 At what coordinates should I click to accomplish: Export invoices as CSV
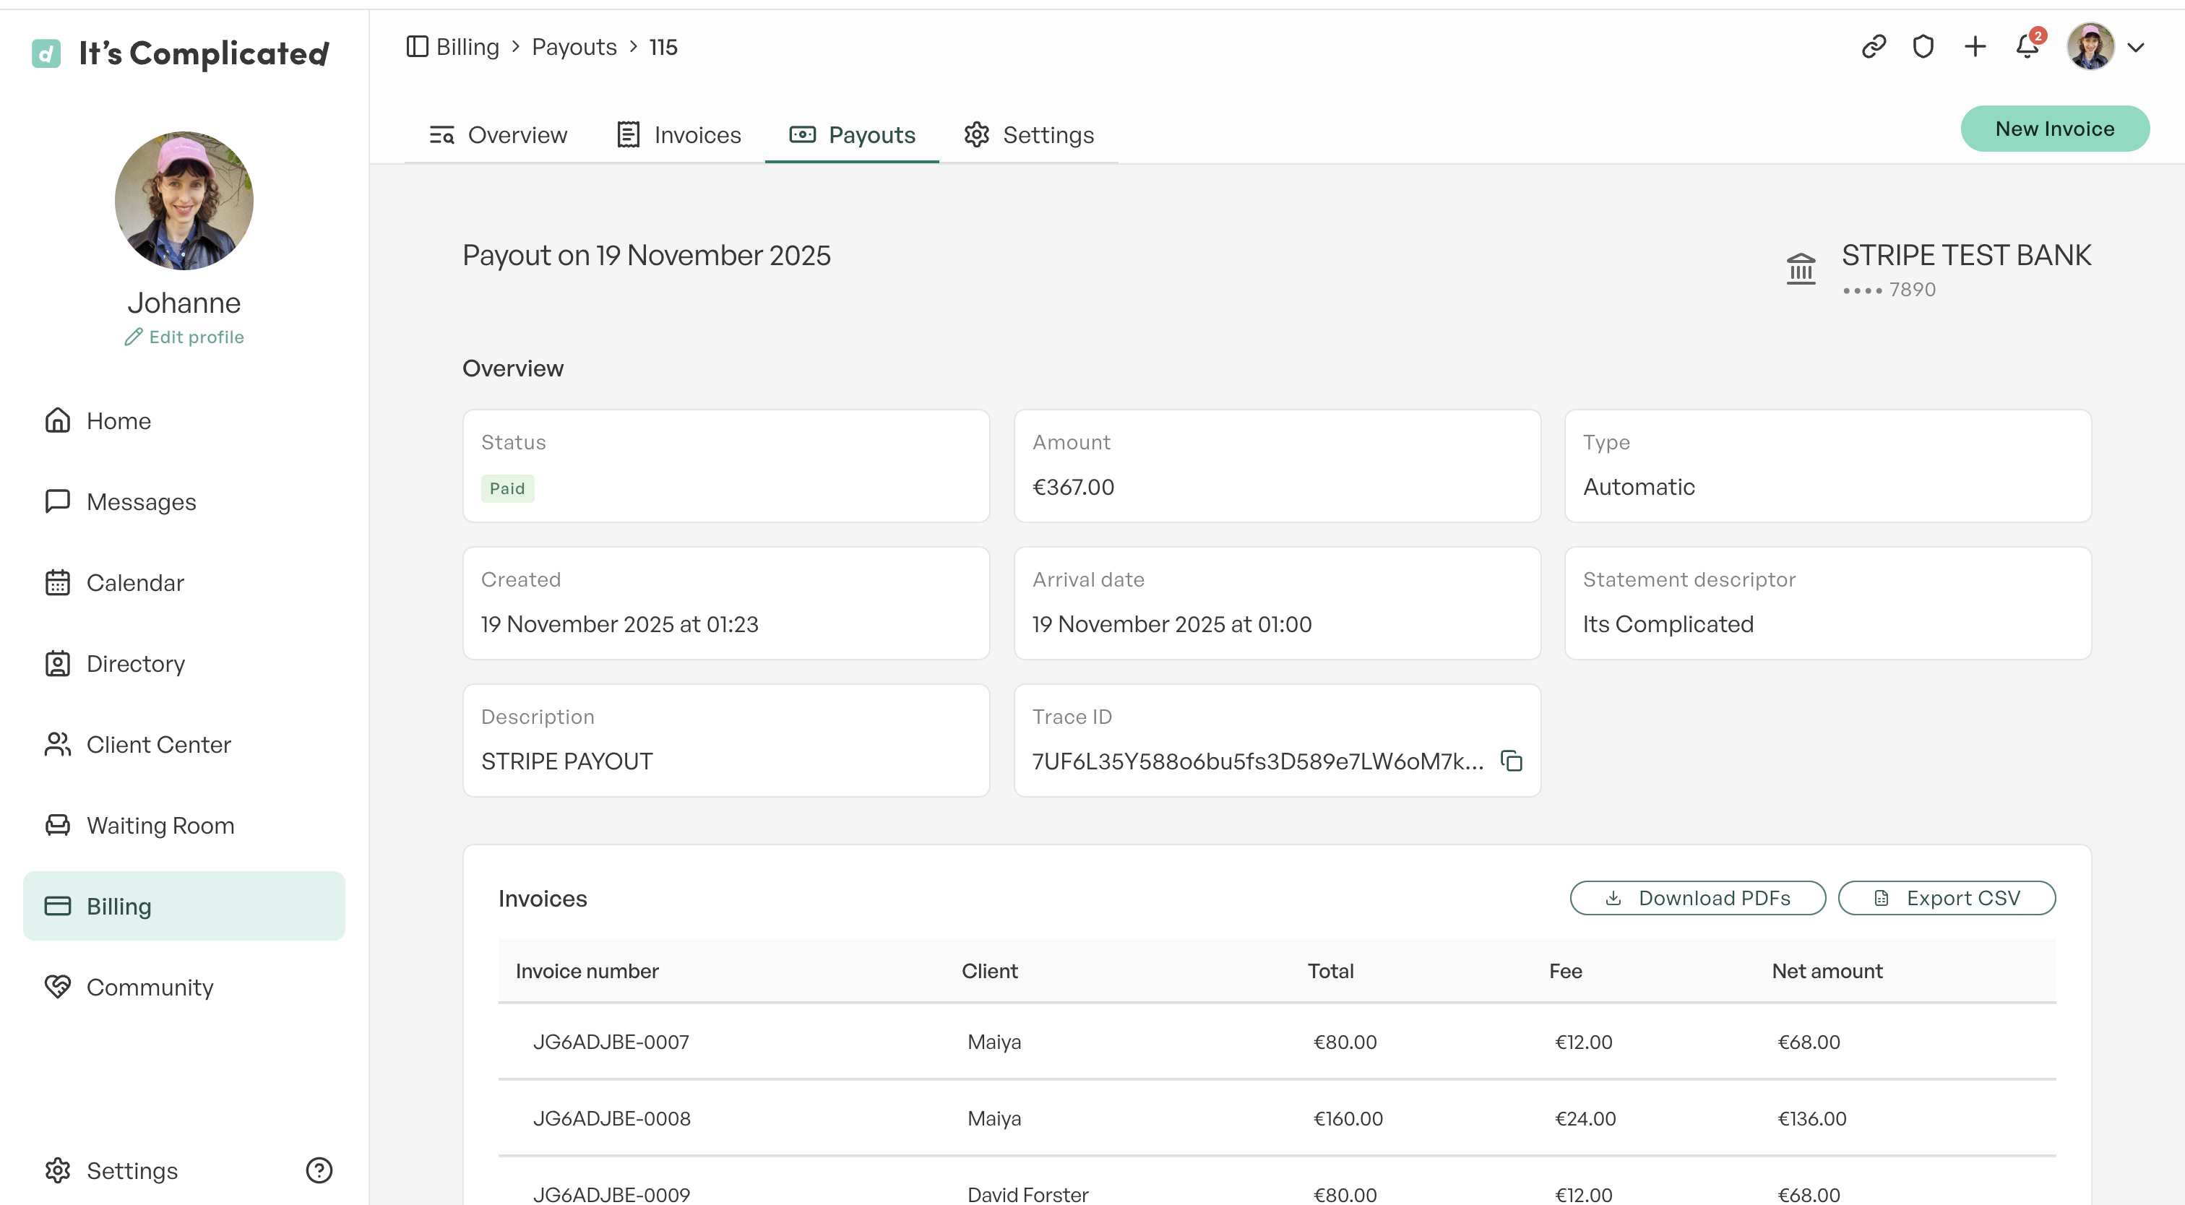click(1947, 898)
